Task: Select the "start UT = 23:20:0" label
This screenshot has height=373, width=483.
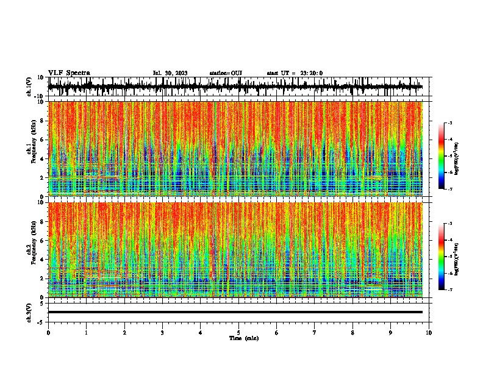Action: coord(295,73)
